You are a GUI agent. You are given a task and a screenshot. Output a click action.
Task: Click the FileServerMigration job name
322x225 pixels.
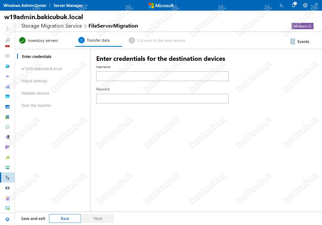[113, 26]
